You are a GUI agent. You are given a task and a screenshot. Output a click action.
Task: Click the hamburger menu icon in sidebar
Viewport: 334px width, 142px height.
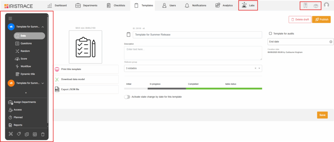click(10, 19)
